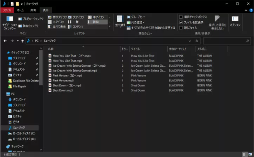The width and height of the screenshot is (254, 157).
Task: Select 大アイコン layout
Action: (76, 17)
